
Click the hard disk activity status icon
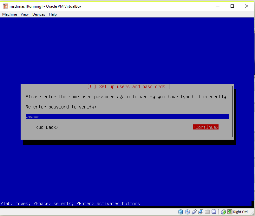pos(180,212)
